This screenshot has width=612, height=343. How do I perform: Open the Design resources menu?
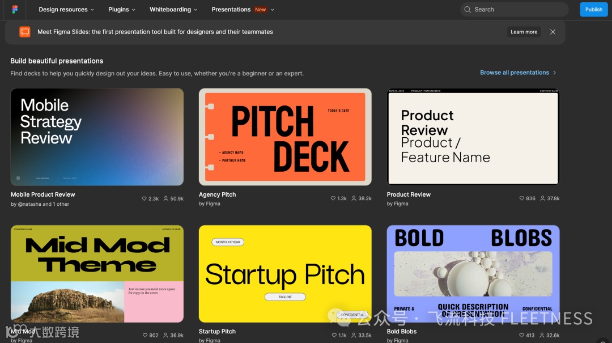coord(66,10)
